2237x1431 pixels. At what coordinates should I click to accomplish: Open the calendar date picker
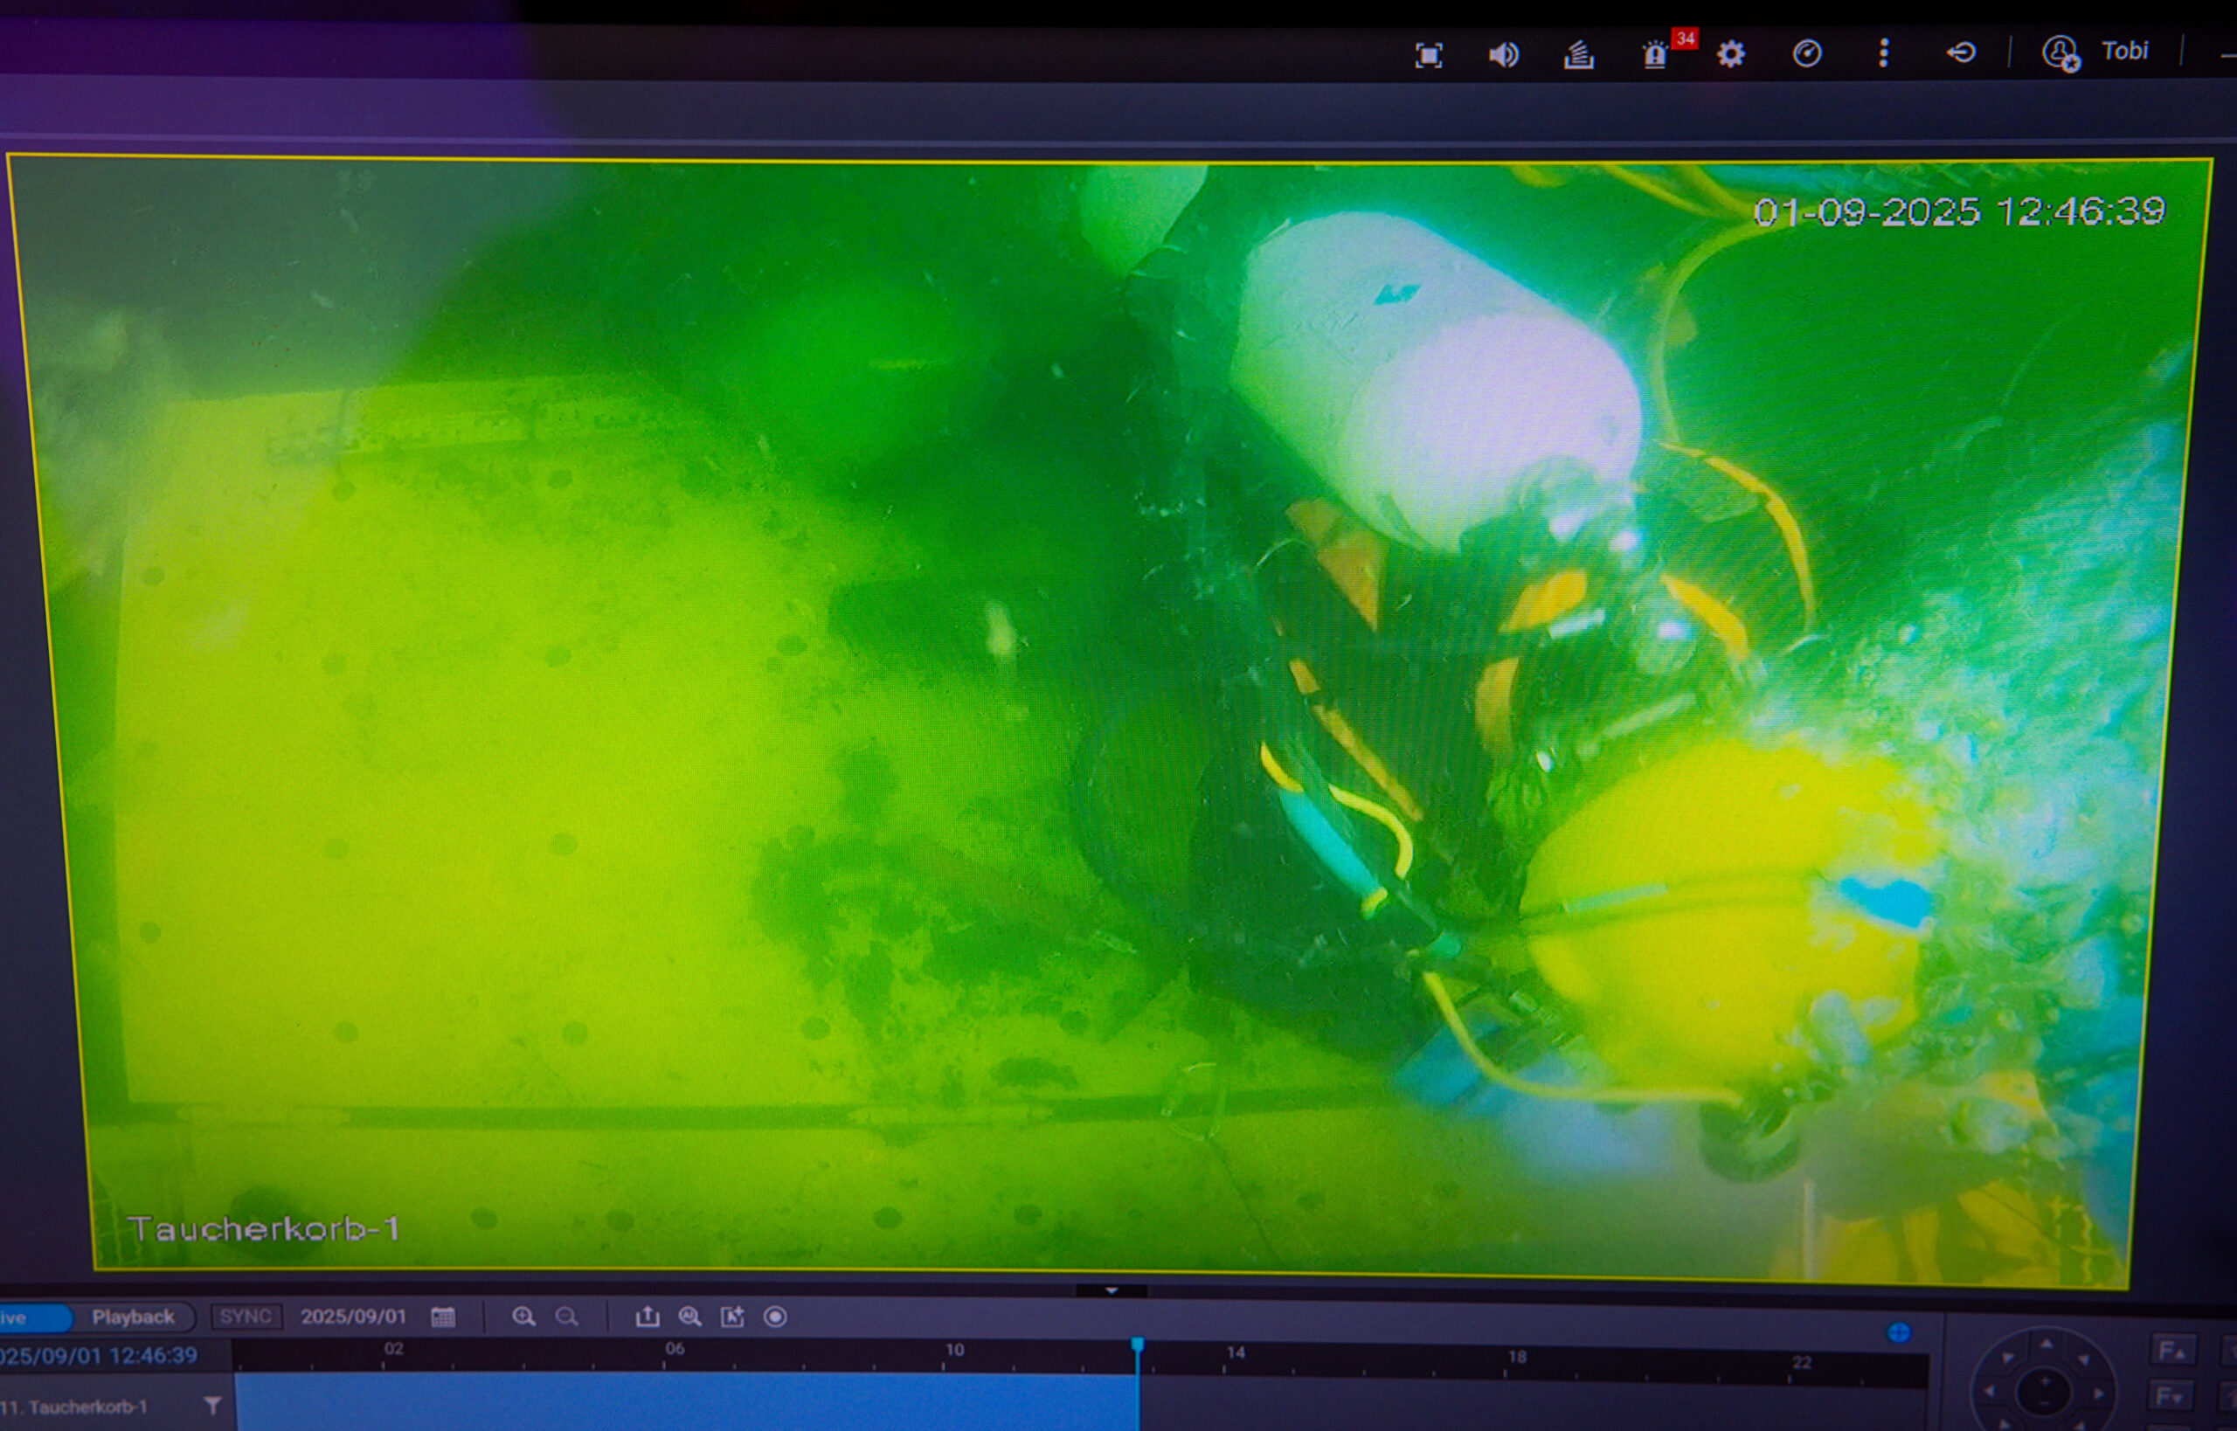coord(443,1317)
